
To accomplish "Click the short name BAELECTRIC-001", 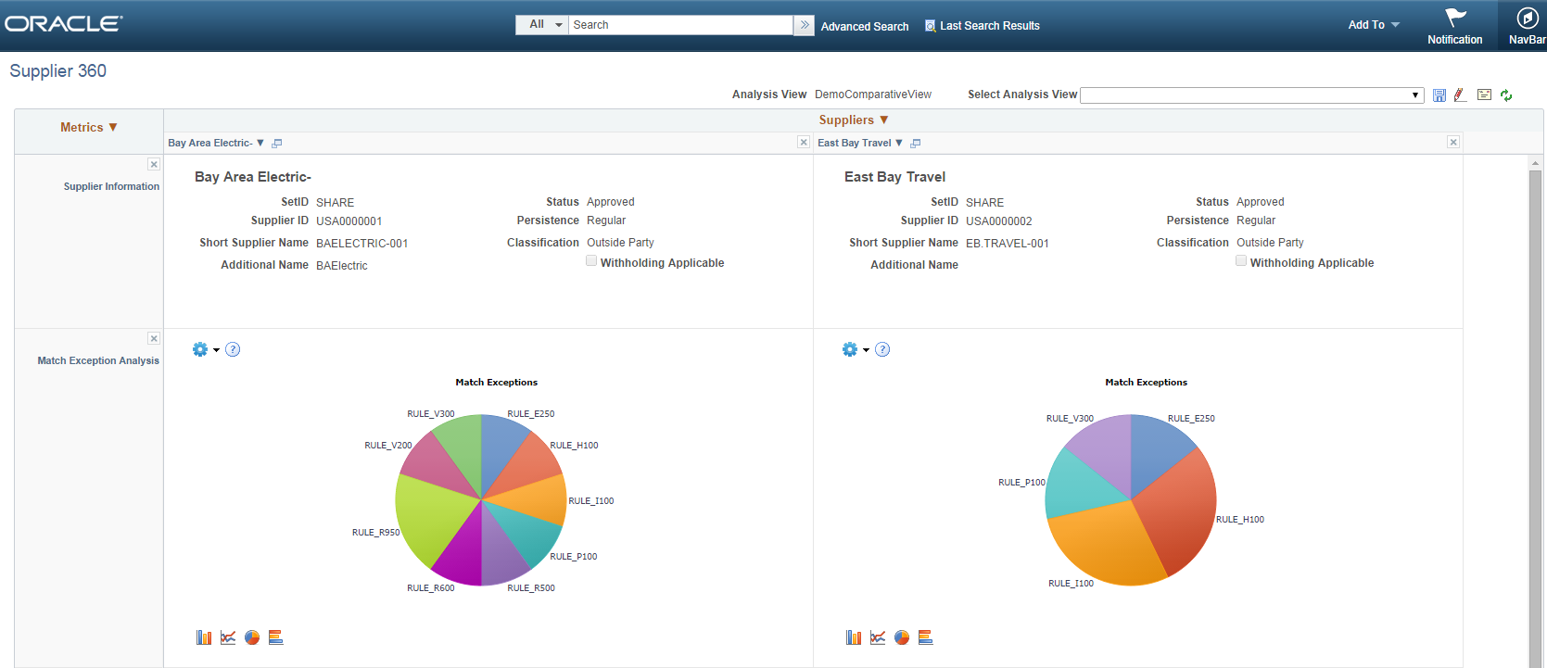I will coord(362,244).
